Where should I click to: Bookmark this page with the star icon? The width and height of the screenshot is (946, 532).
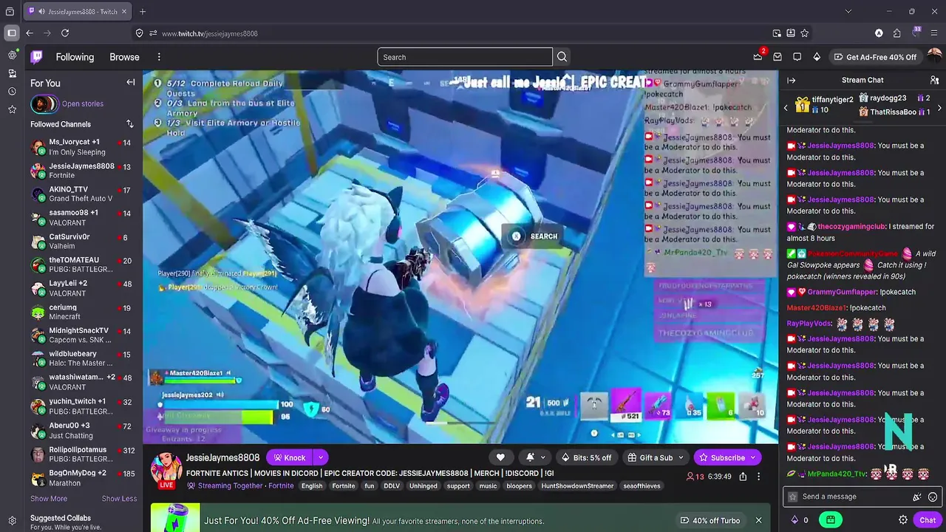click(804, 33)
